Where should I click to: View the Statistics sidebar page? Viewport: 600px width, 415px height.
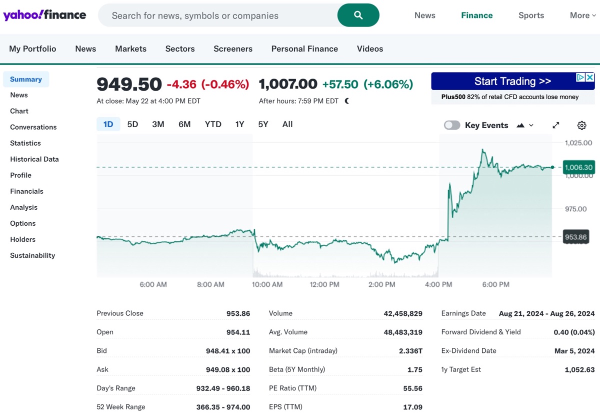[x=25, y=143]
